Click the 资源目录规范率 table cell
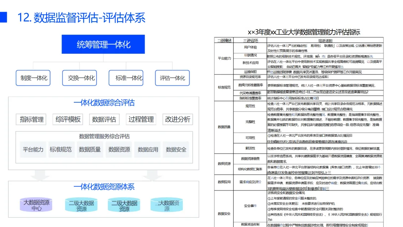 click(250, 77)
